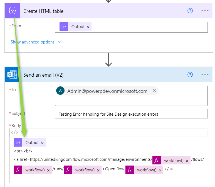Image resolution: width=215 pixels, height=187 pixels.
Task: Remove Output token from the From field
Action: pyautogui.click(x=88, y=27)
